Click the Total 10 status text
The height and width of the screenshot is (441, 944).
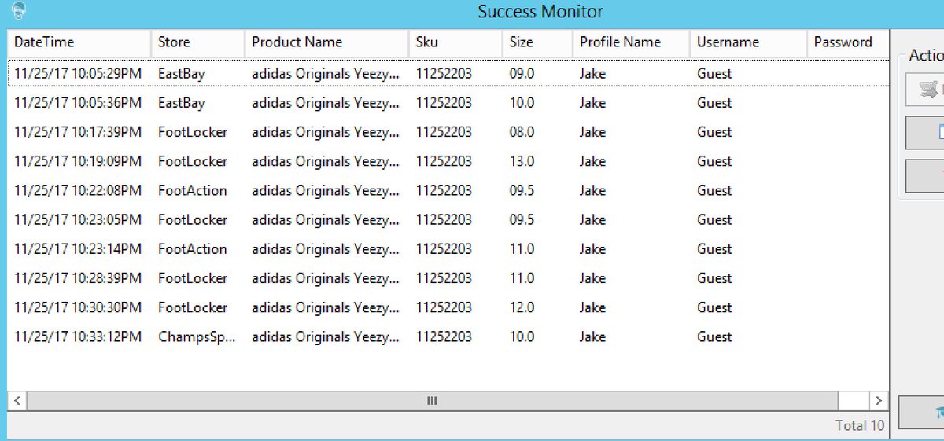(x=860, y=425)
